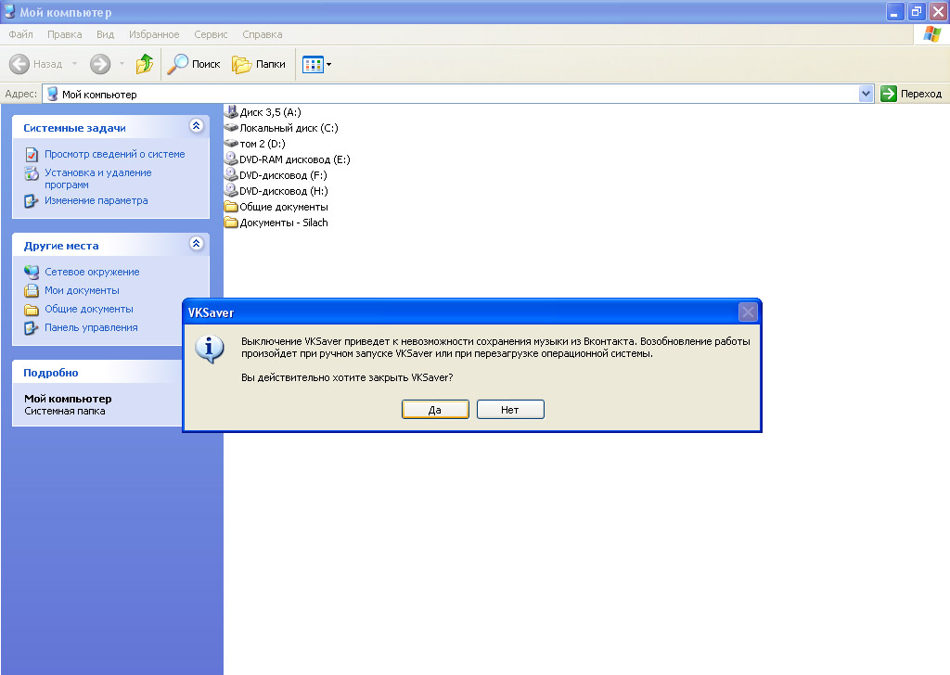Select Локальный диск (C:) drive icon
The image size is (950, 675).
231,127
